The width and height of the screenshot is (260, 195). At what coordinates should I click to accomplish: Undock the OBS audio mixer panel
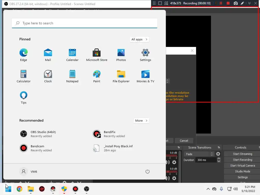pos(178,148)
